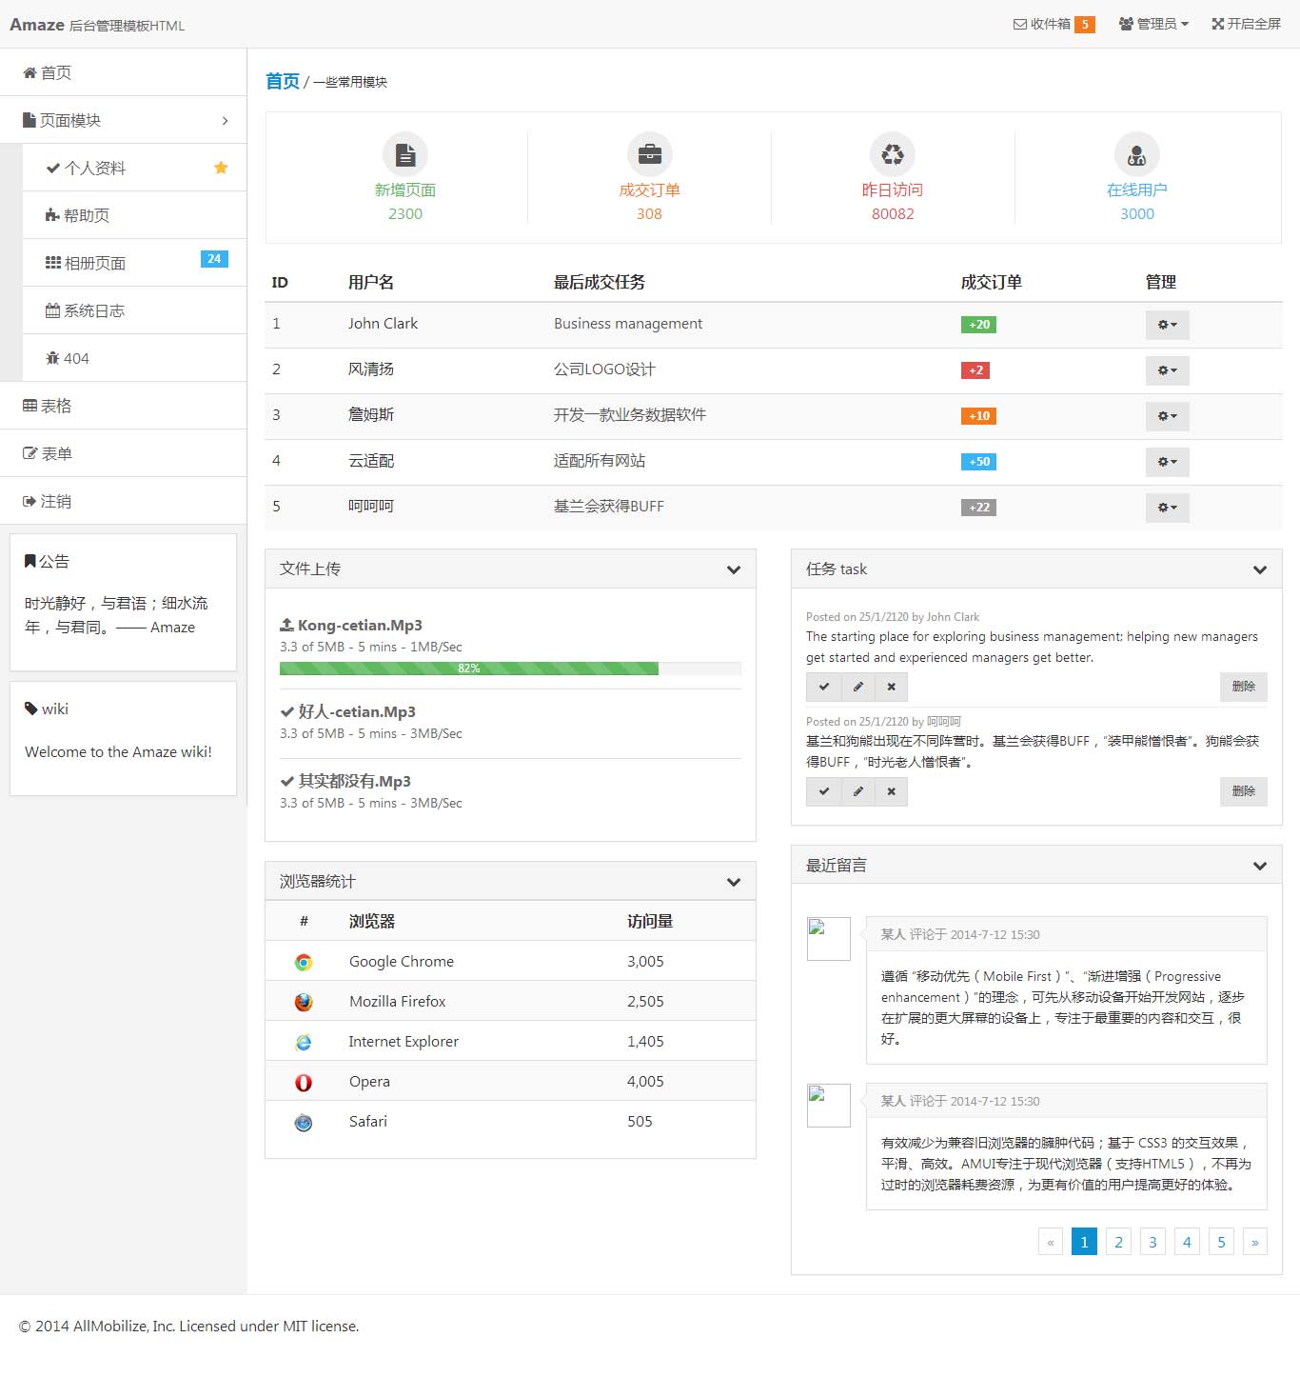Go to 首页 in the sidebar
Screen dimensions: 1300x1377
pos(124,72)
